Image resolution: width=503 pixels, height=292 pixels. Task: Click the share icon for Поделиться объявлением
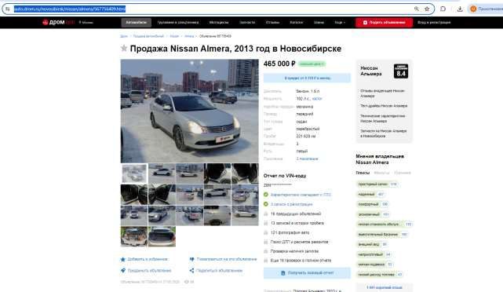coord(191,271)
